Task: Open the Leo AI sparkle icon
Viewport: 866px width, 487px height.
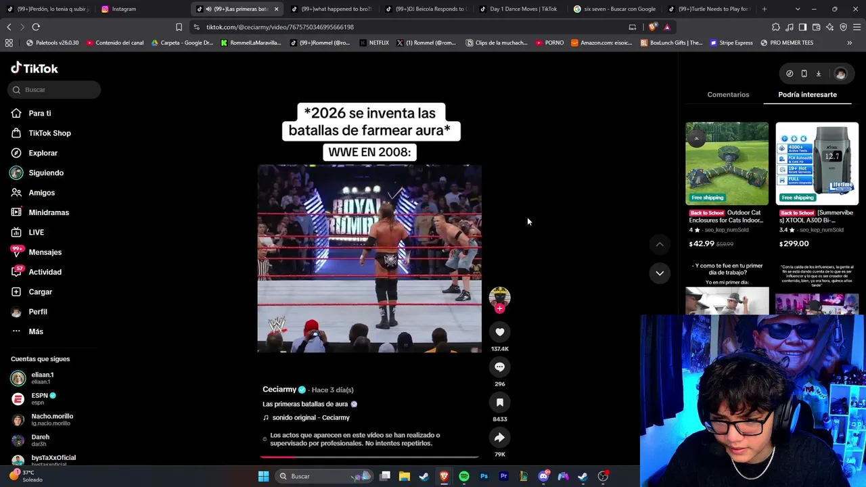Action: point(830,27)
